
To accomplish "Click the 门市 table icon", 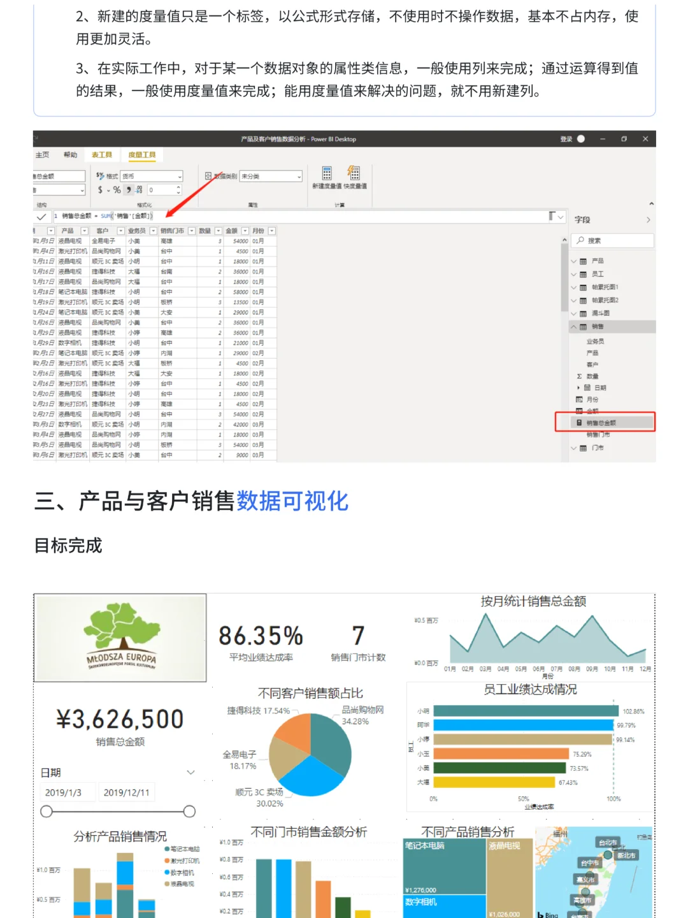I will (583, 448).
